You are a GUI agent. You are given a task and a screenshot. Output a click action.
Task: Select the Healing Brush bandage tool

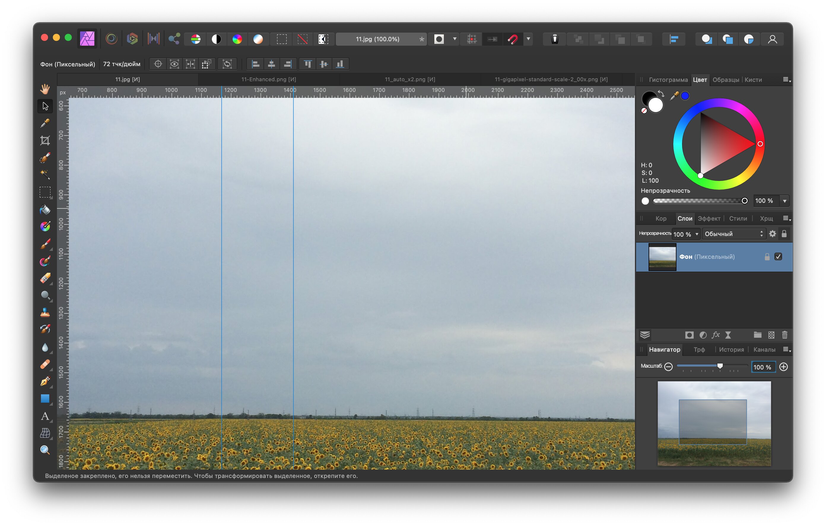pyautogui.click(x=45, y=364)
